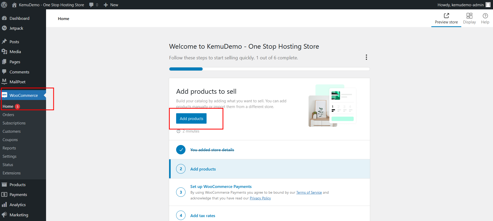The width and height of the screenshot is (493, 221).
Task: Open site home icon in admin bar
Action: pos(14,5)
